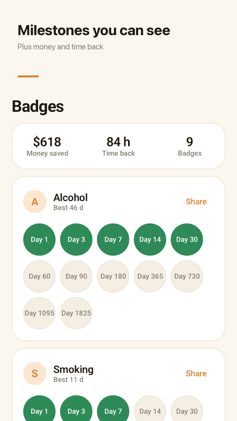Open the $618 Money saved stat

pos(47,146)
